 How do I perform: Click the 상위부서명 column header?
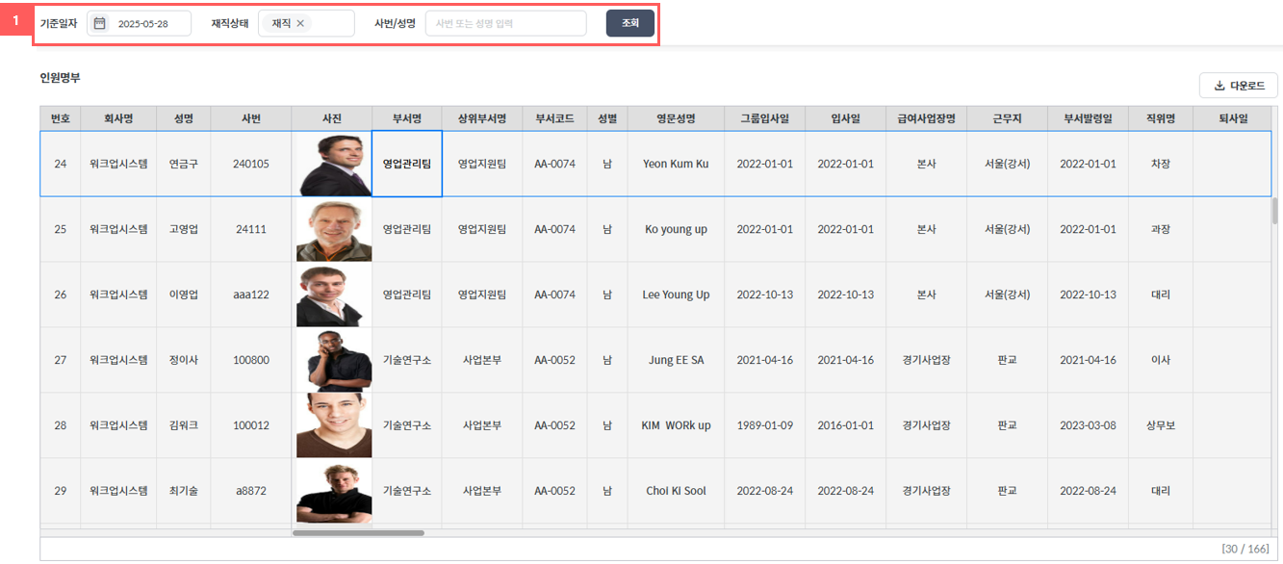click(x=482, y=118)
